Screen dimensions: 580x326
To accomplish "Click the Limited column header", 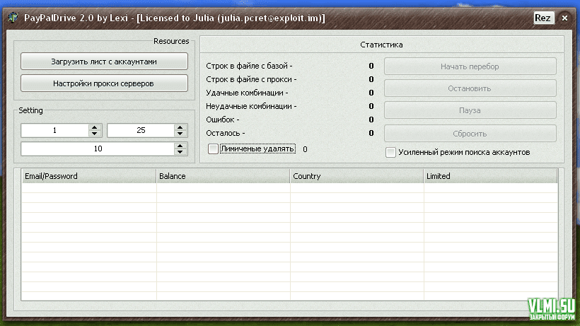I will click(x=489, y=176).
